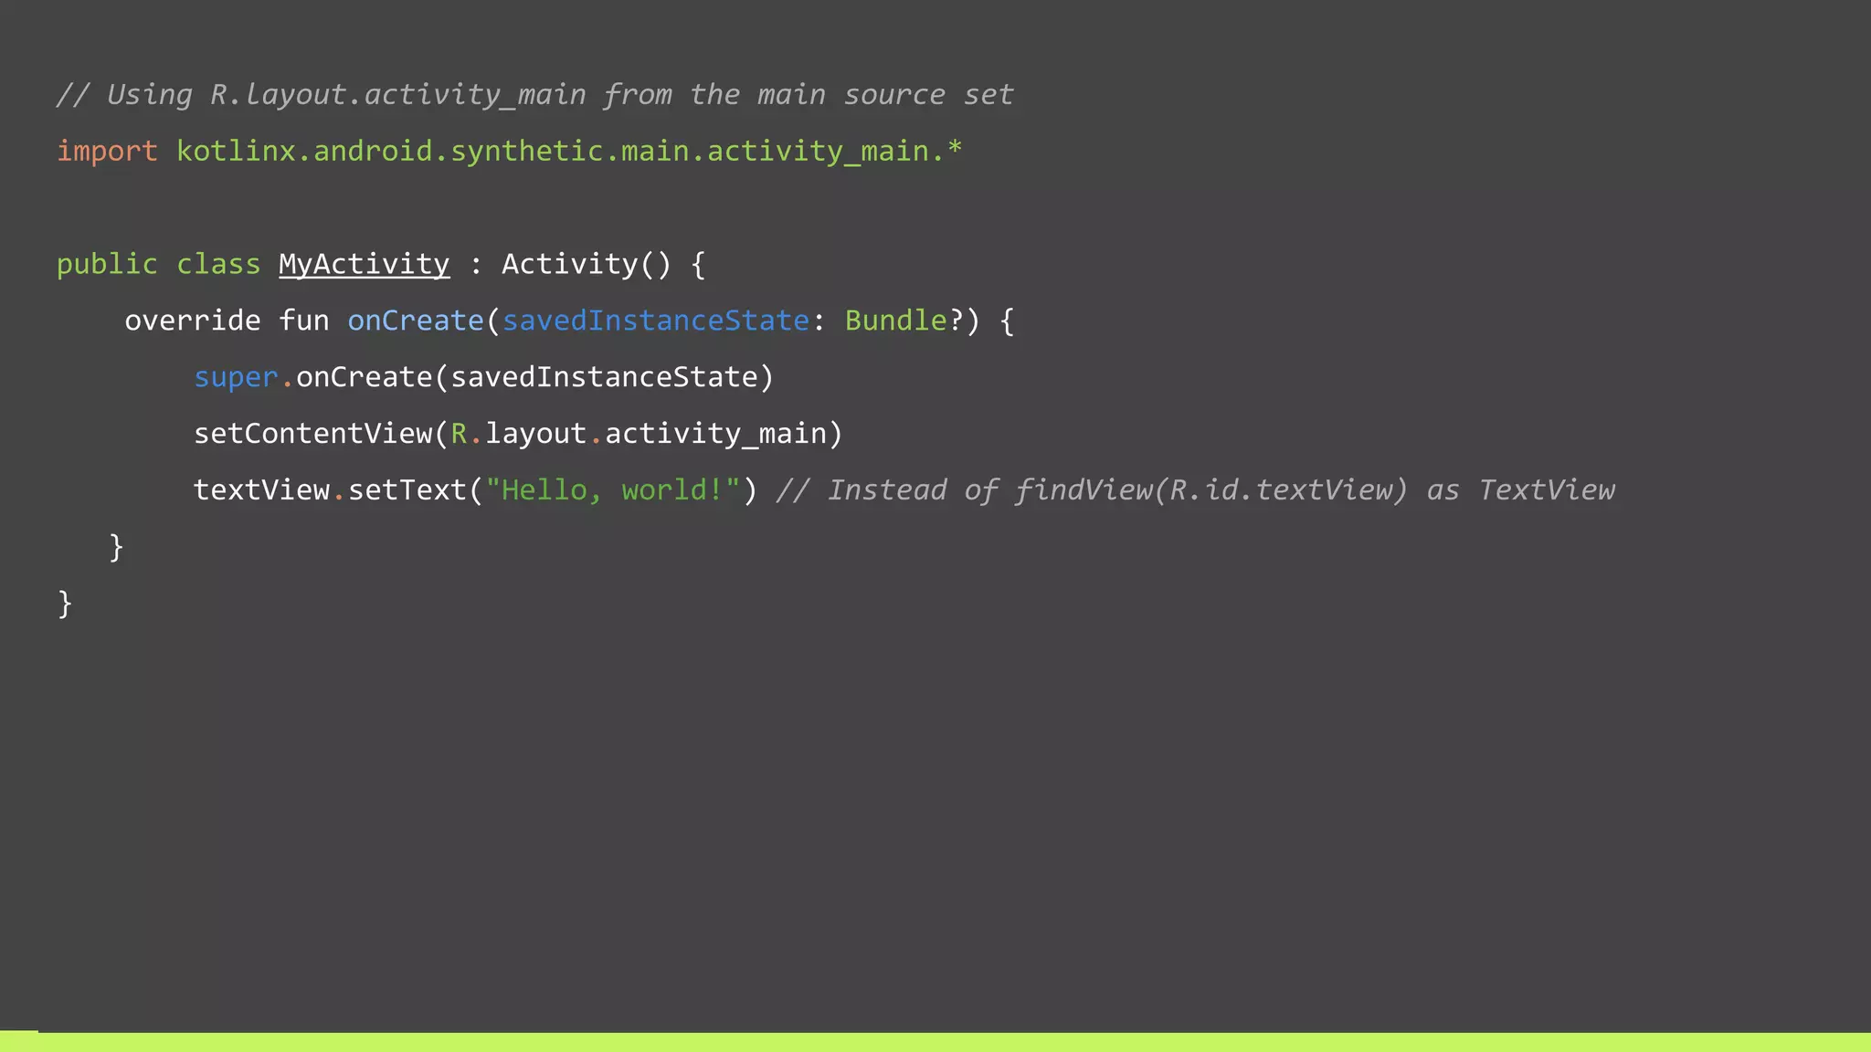Click 'kotlinx.android.synthetic.main.activity_main.*' package path
This screenshot has width=1871, height=1052.
pos(569,152)
